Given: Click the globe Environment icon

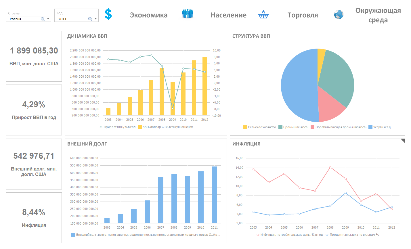Looking at the screenshot, I should coord(339,14).
